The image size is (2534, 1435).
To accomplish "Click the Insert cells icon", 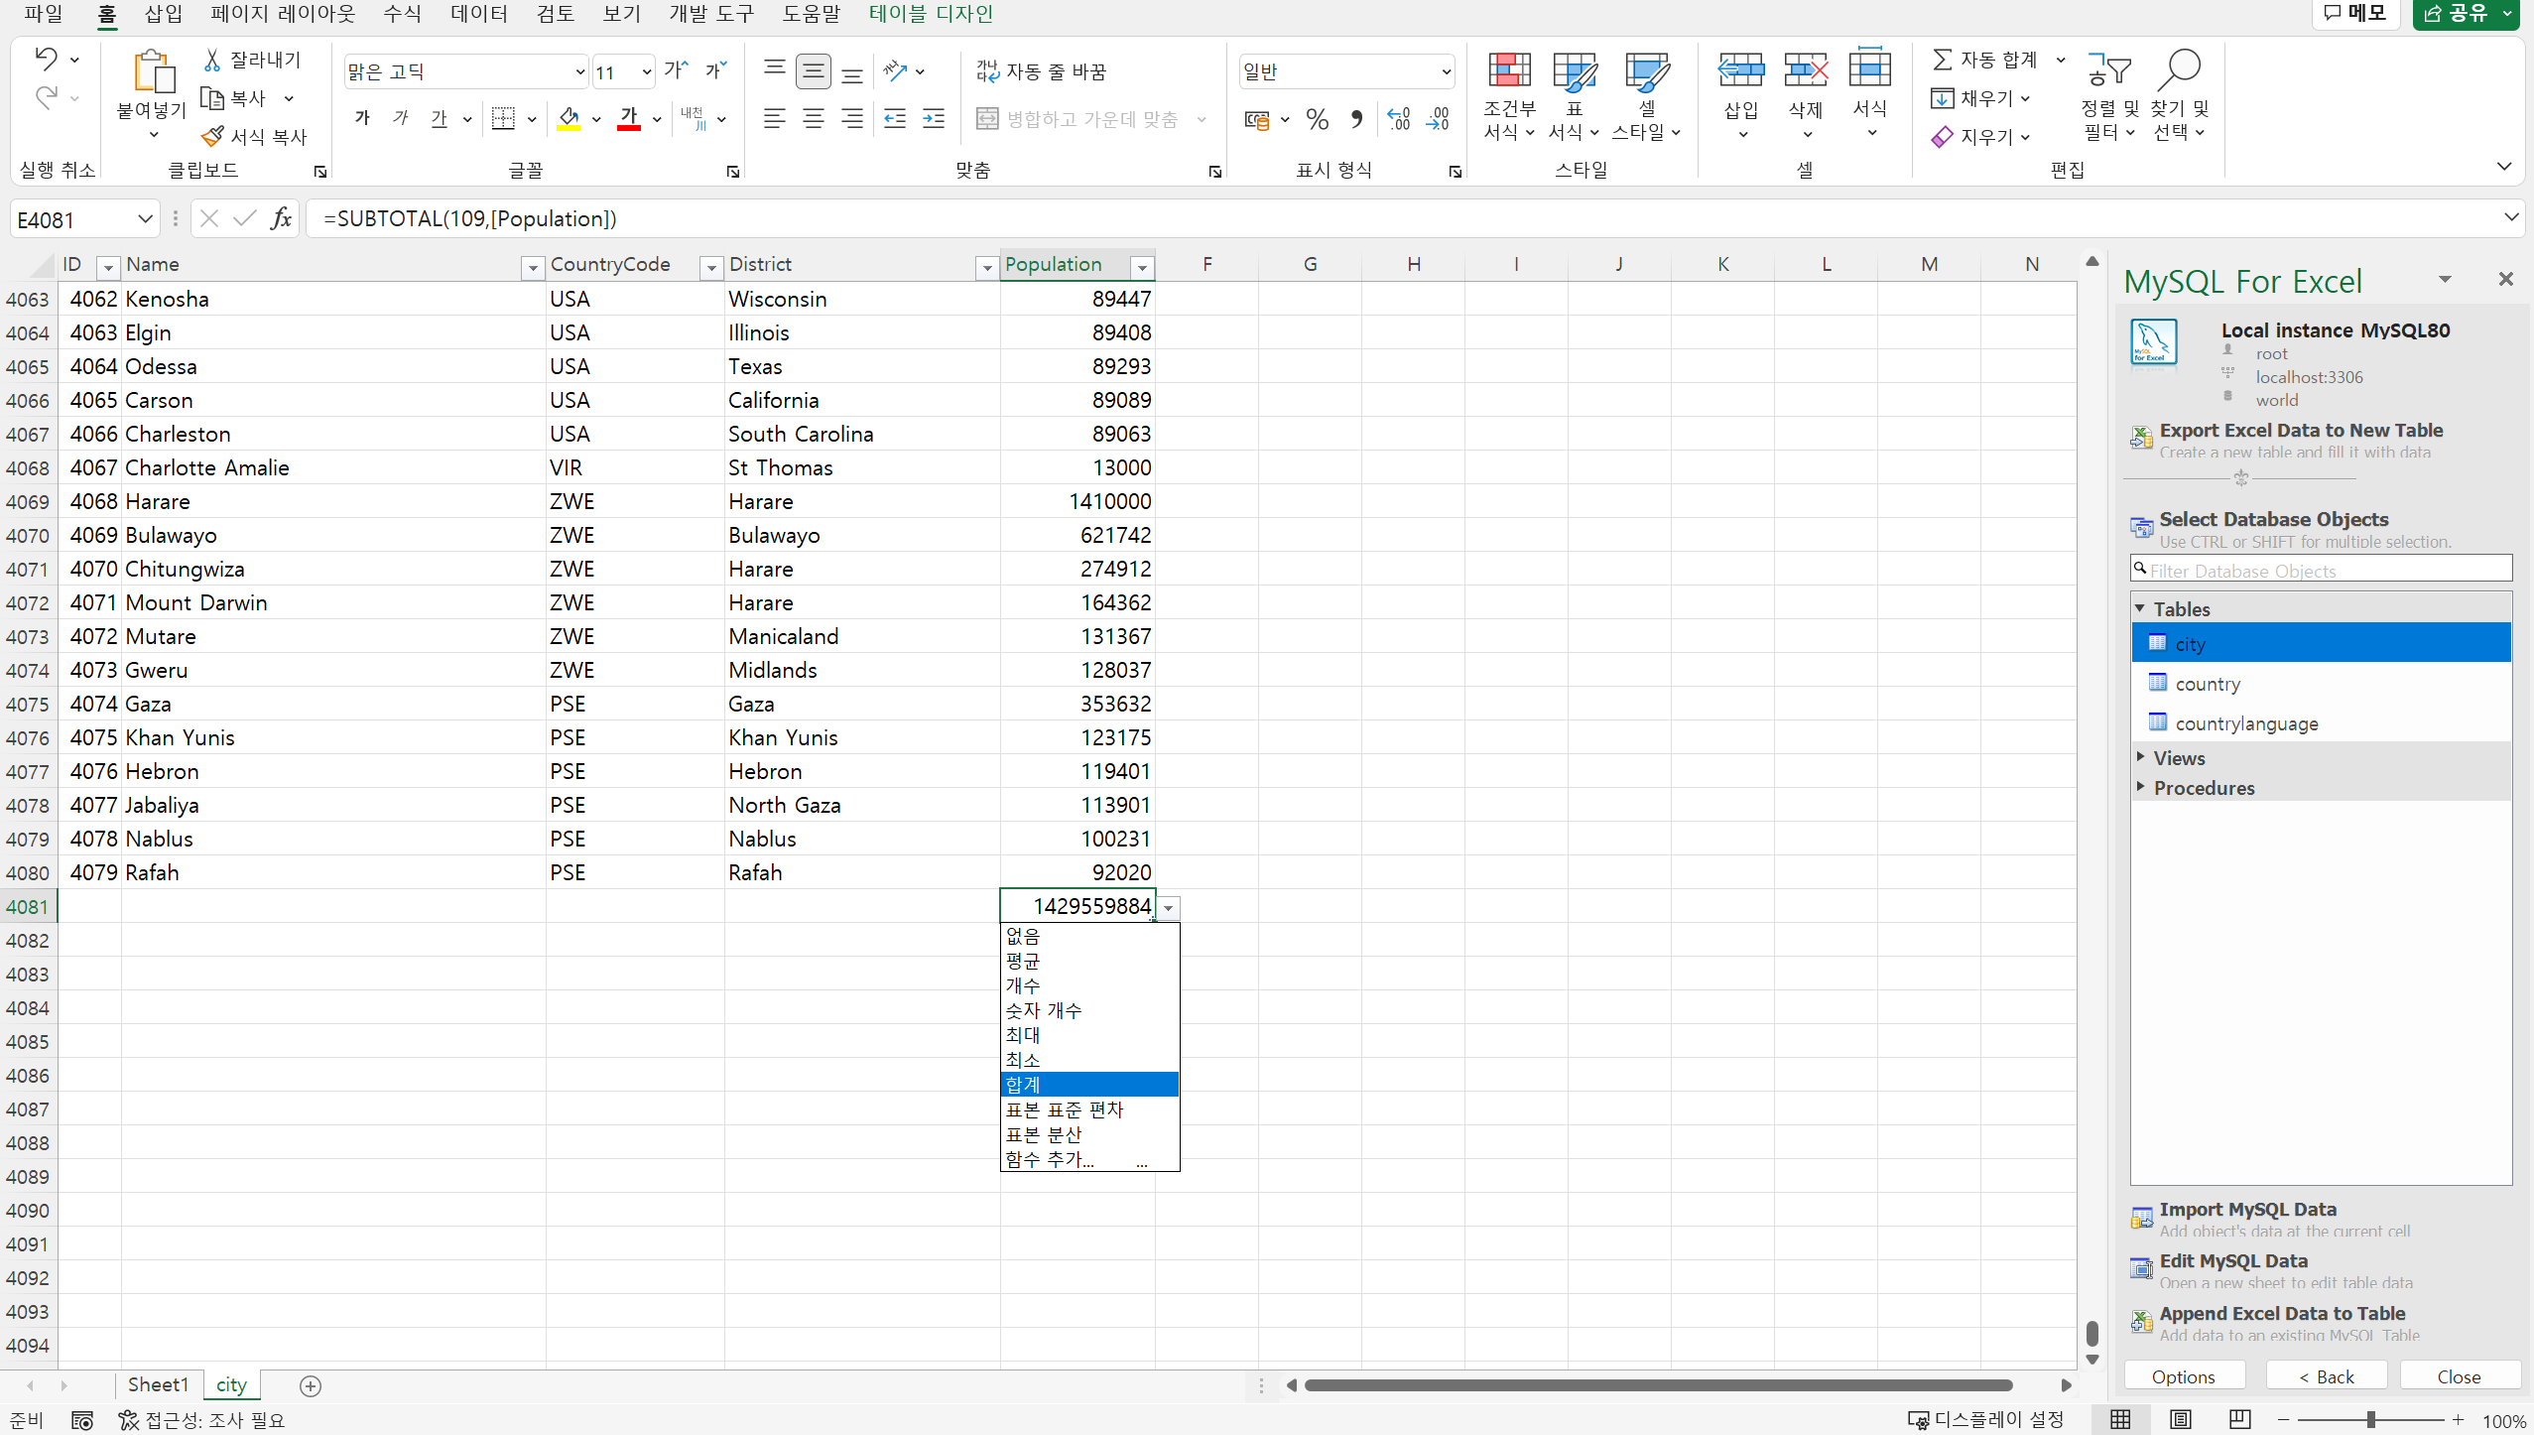I will [1741, 70].
